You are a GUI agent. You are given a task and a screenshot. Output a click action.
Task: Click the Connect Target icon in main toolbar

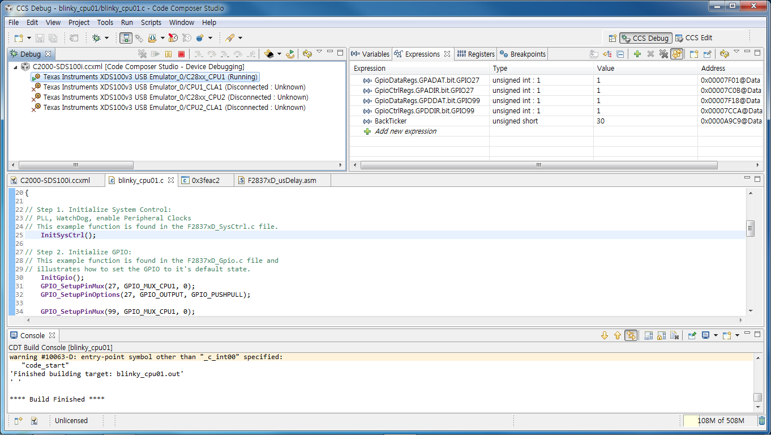point(139,38)
